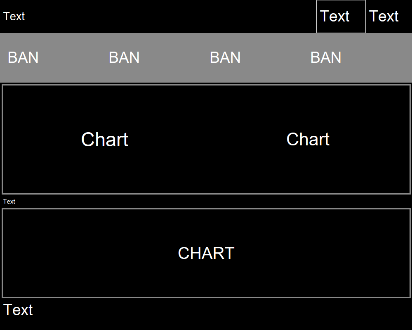Click the header title Text at top-left

point(14,17)
